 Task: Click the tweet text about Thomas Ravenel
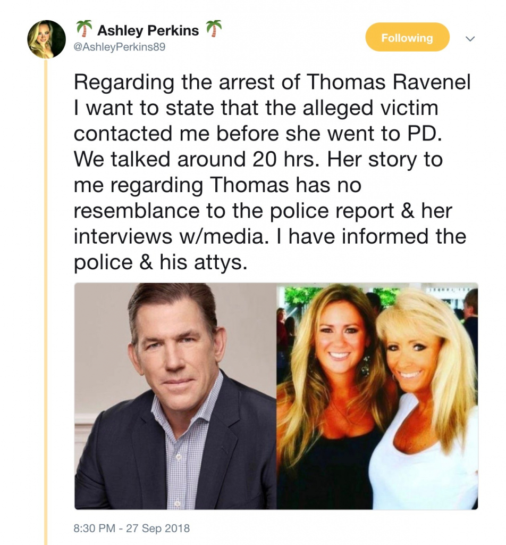pyautogui.click(x=272, y=172)
